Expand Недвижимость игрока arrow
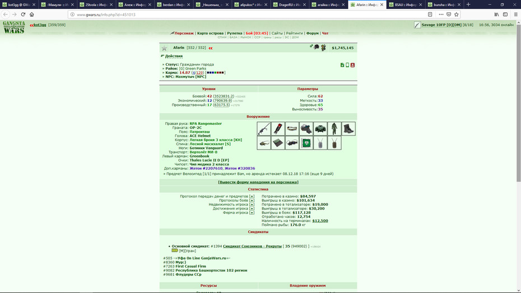This screenshot has height=293, width=521. point(252,204)
